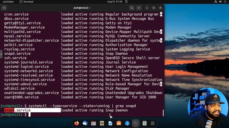Open the power menu icon
Screen dimensions: 229x128
[225, 1]
